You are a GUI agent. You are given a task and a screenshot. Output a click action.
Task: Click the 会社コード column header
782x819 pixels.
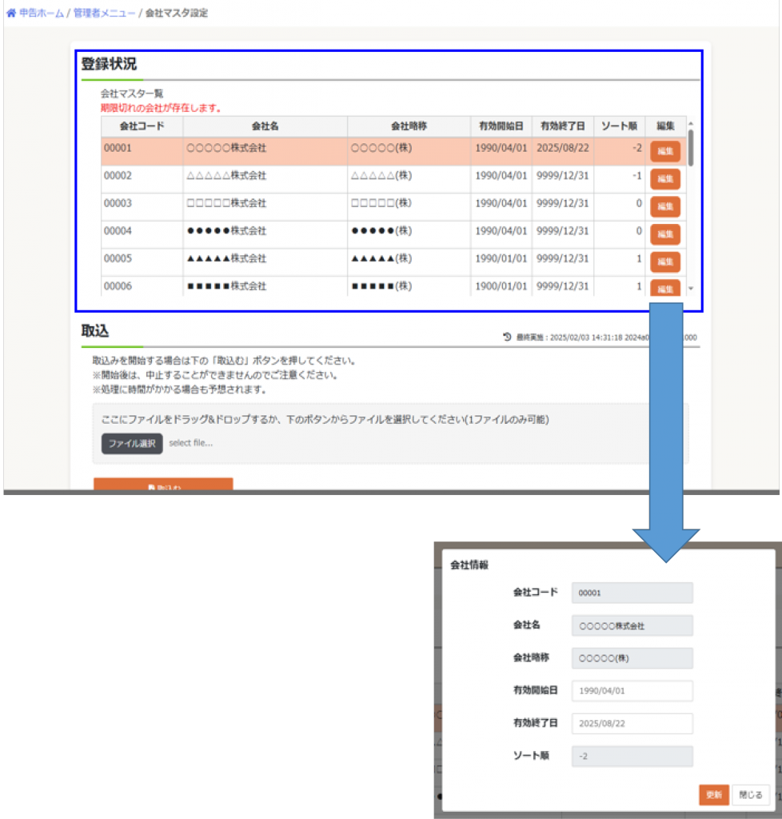(142, 126)
